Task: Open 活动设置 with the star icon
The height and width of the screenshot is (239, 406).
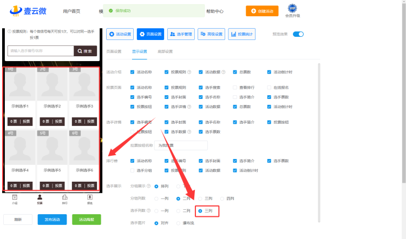Action: 120,34
